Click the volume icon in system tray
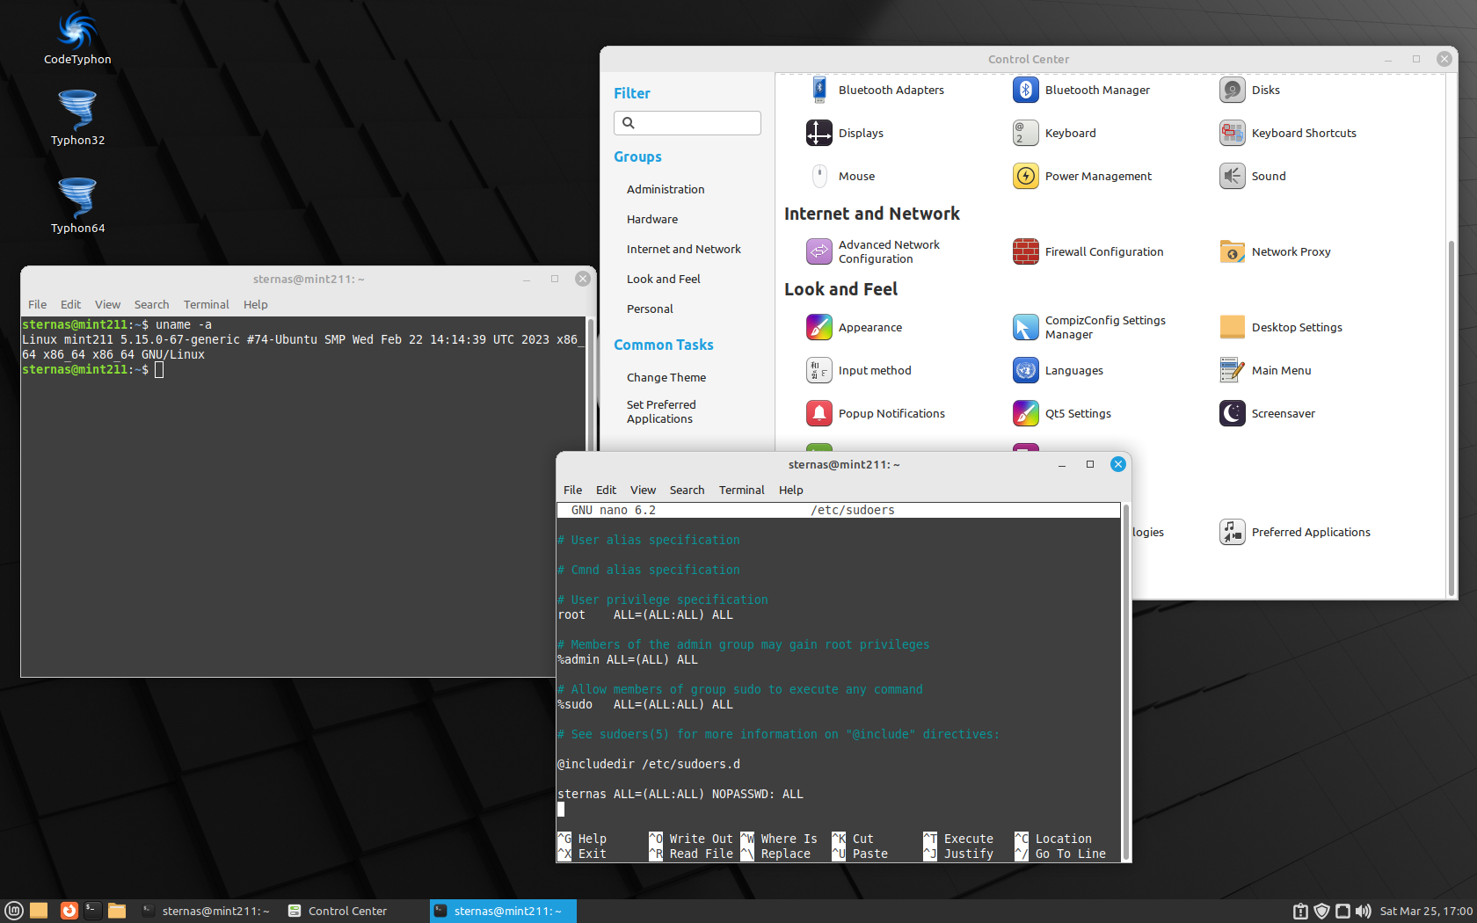1477x923 pixels. point(1363,911)
